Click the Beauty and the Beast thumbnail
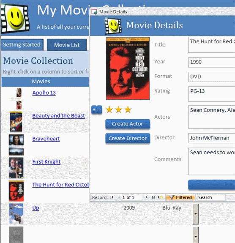Viewport: 235px width, 243px height. coord(16,122)
